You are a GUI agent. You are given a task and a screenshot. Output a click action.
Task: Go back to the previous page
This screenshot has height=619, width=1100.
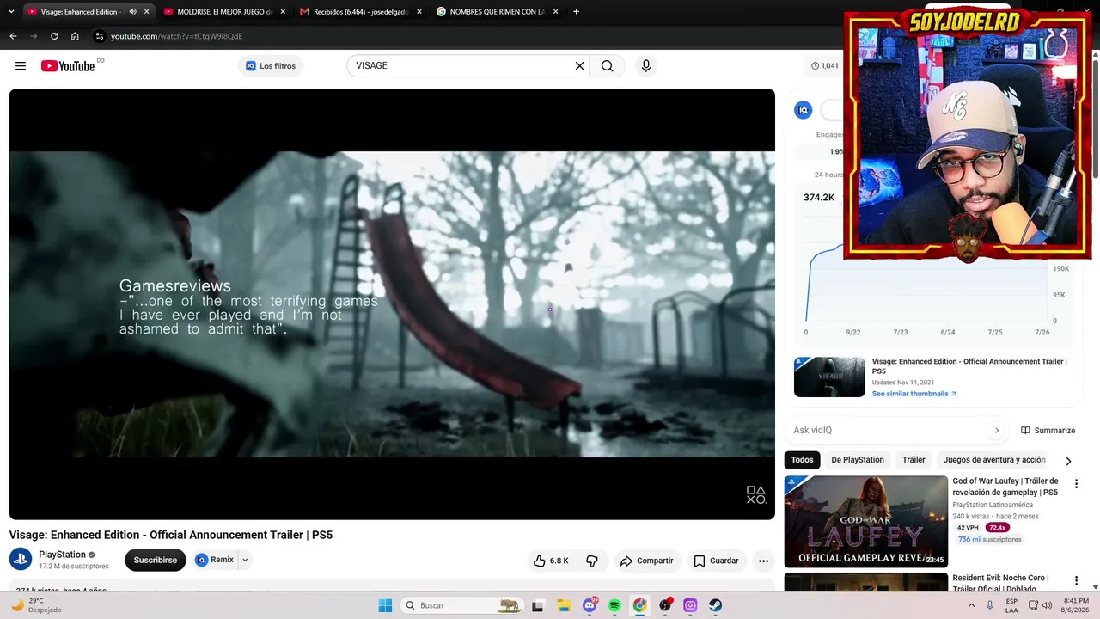click(13, 36)
